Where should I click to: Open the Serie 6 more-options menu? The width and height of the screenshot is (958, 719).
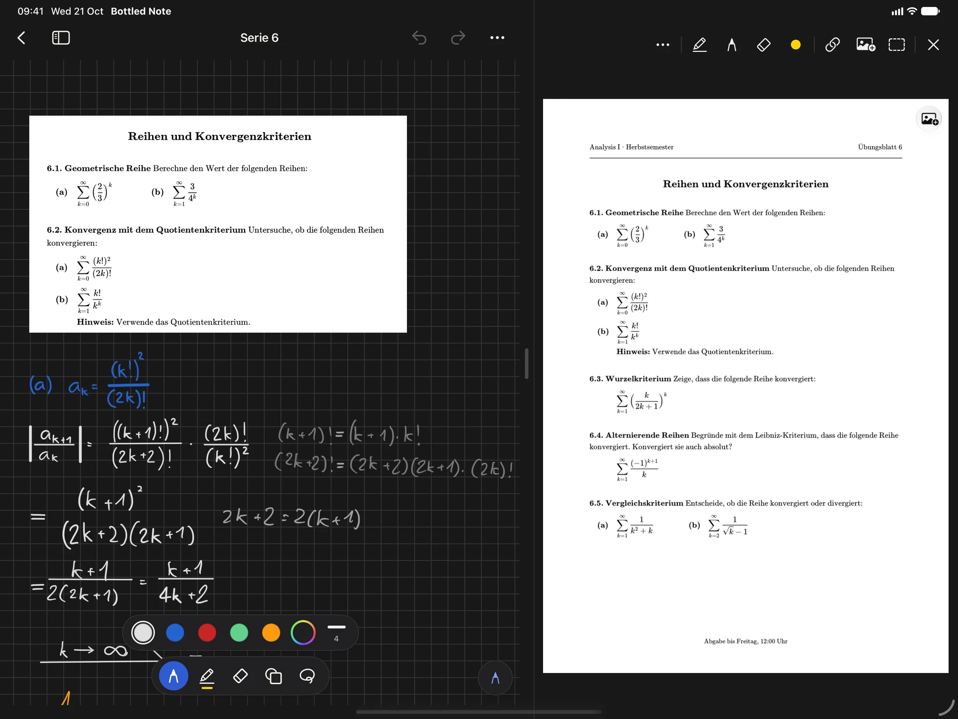tap(497, 38)
